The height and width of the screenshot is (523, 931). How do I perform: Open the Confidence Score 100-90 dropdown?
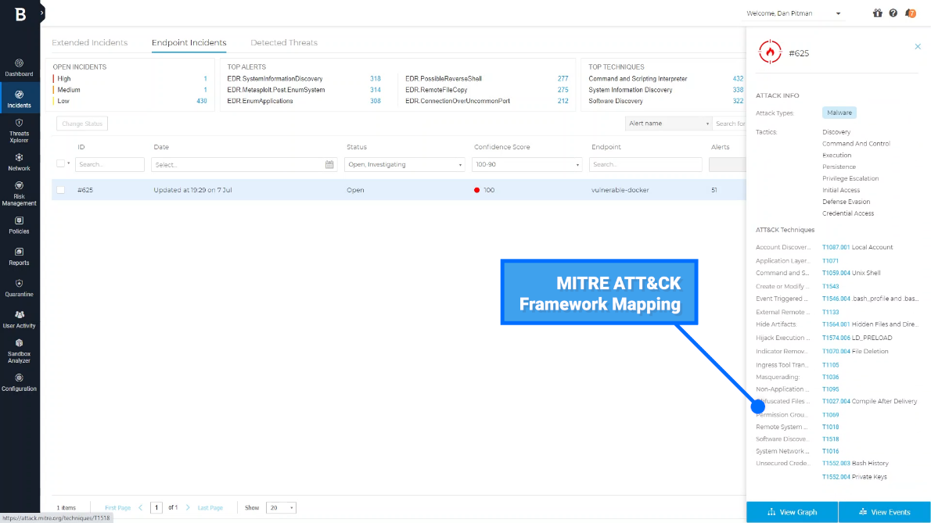[x=527, y=164]
